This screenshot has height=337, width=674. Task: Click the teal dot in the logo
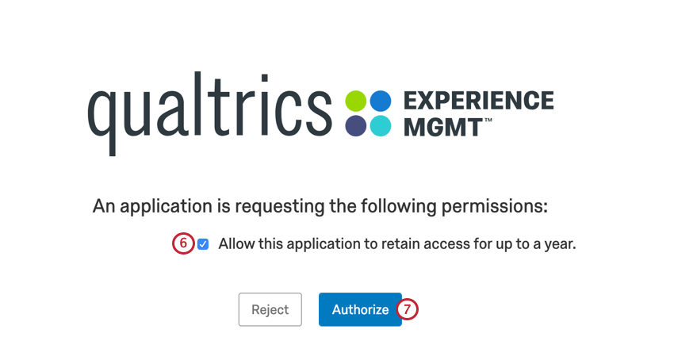click(381, 126)
